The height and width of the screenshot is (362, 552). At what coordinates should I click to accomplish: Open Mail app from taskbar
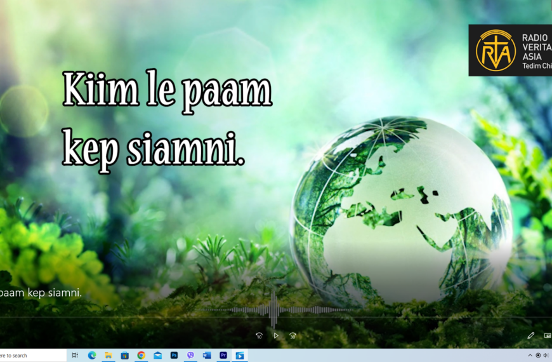158,355
